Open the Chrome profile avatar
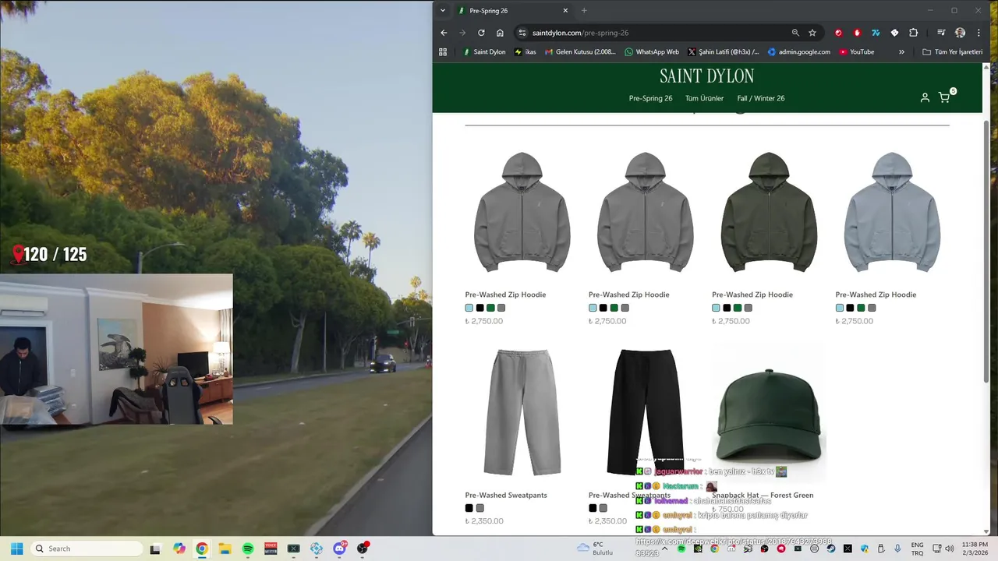The image size is (998, 561). [961, 33]
